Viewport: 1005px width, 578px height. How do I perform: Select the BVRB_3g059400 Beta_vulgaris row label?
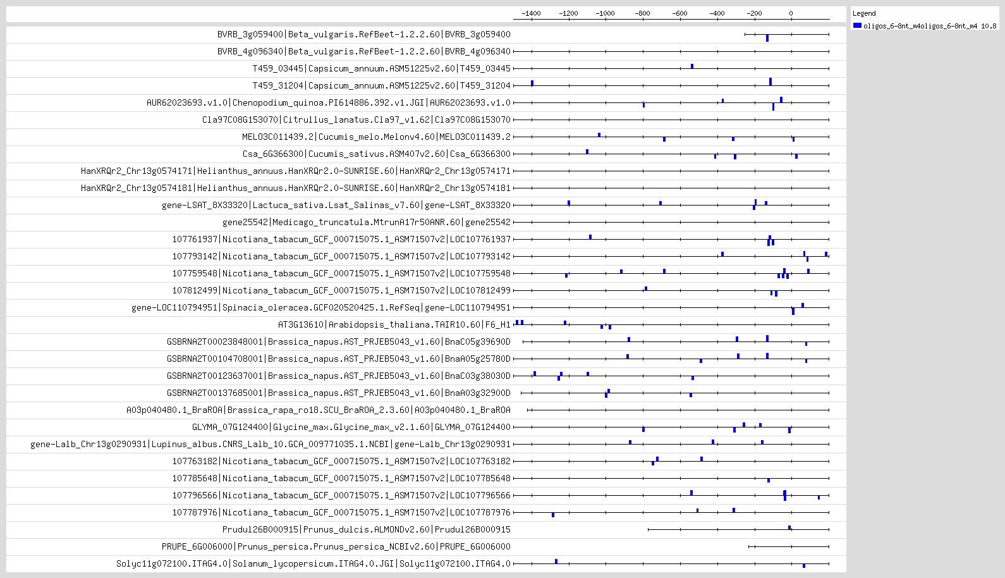pyautogui.click(x=364, y=34)
